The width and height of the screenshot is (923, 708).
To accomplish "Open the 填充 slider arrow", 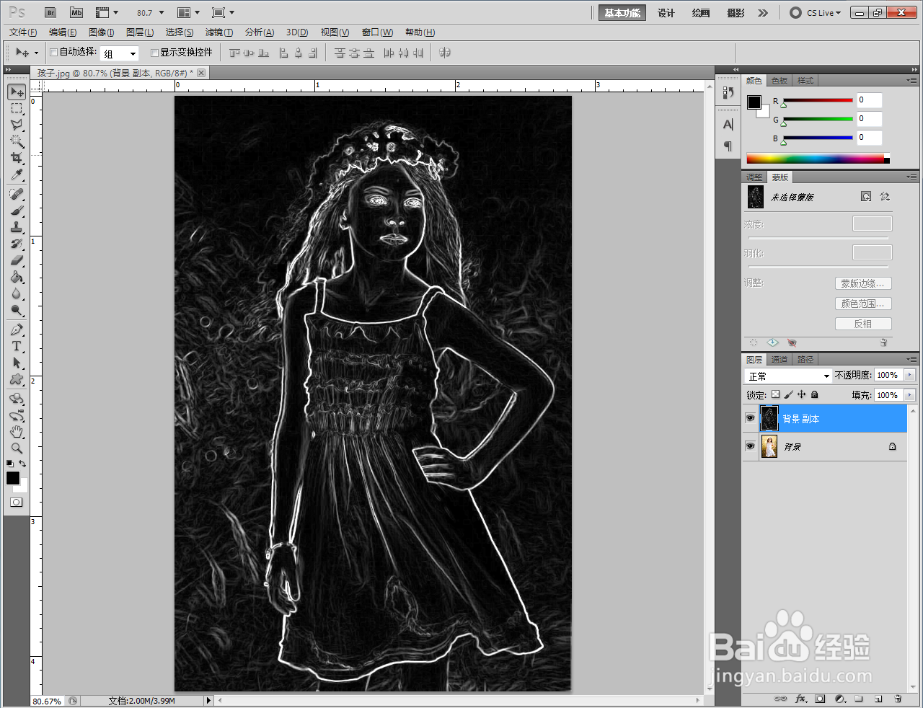I will [909, 395].
